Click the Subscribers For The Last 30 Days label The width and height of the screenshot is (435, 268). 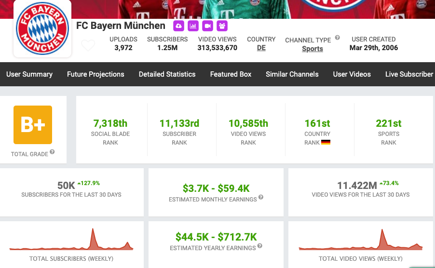tap(71, 195)
